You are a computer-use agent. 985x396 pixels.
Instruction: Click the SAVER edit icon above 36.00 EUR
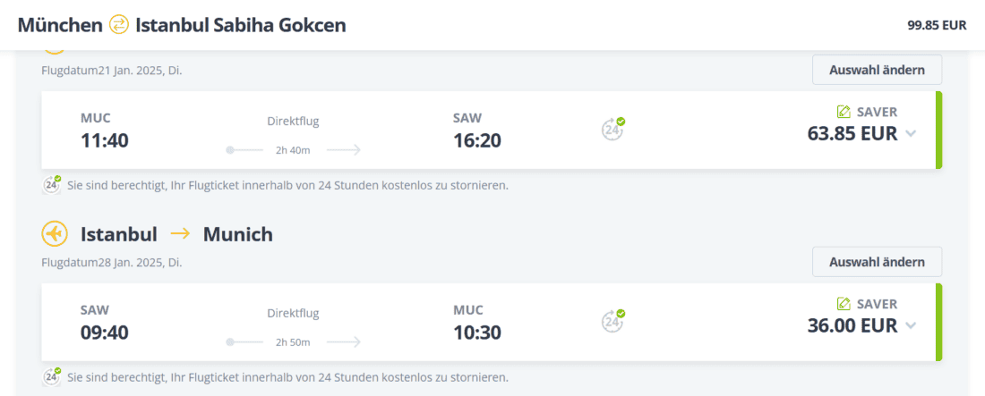tap(843, 304)
